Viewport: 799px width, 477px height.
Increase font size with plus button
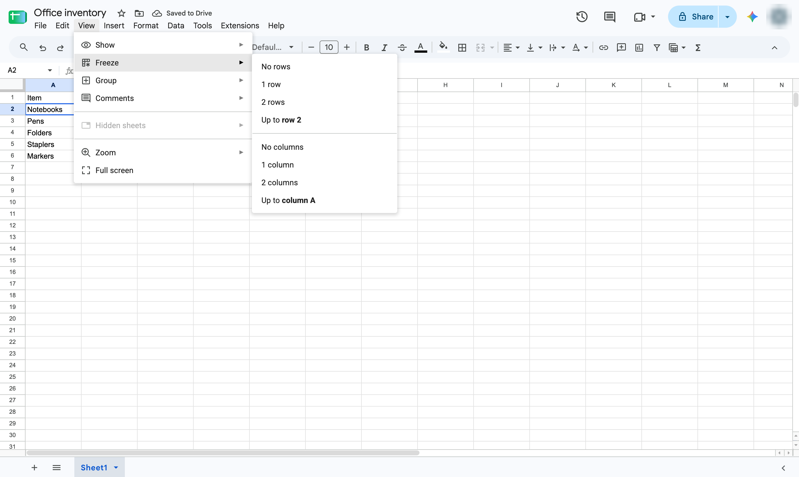pos(347,48)
